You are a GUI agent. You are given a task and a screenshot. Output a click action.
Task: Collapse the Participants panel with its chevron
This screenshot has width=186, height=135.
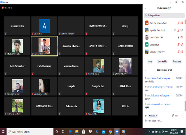(x=146, y=8)
